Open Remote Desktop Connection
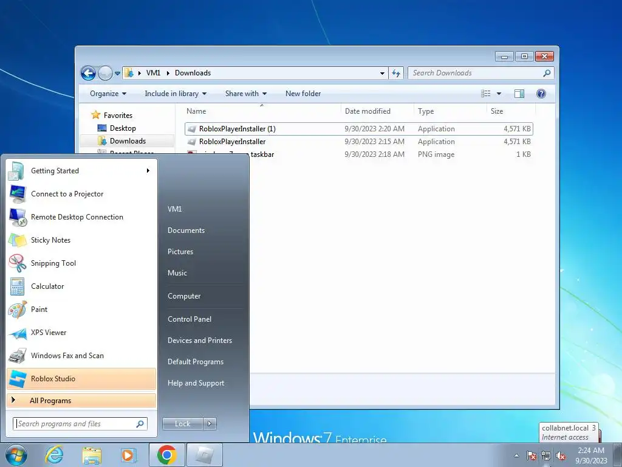Image resolution: width=622 pixels, height=467 pixels. click(x=81, y=217)
